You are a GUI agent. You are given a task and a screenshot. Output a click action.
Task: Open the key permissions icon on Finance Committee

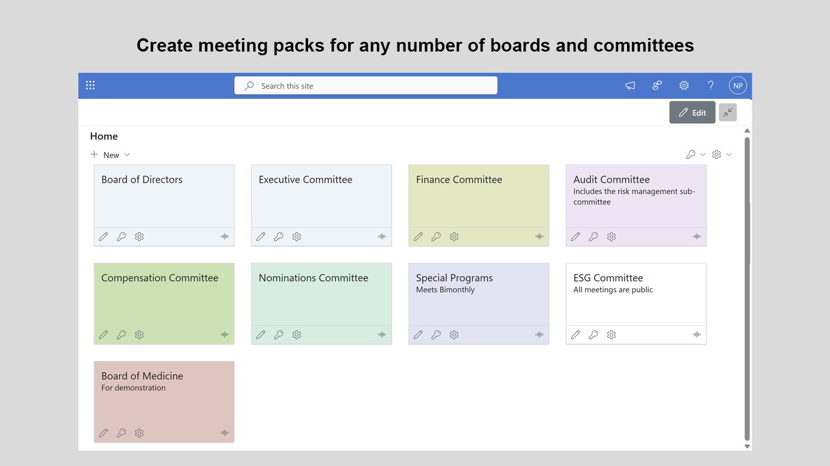point(436,237)
